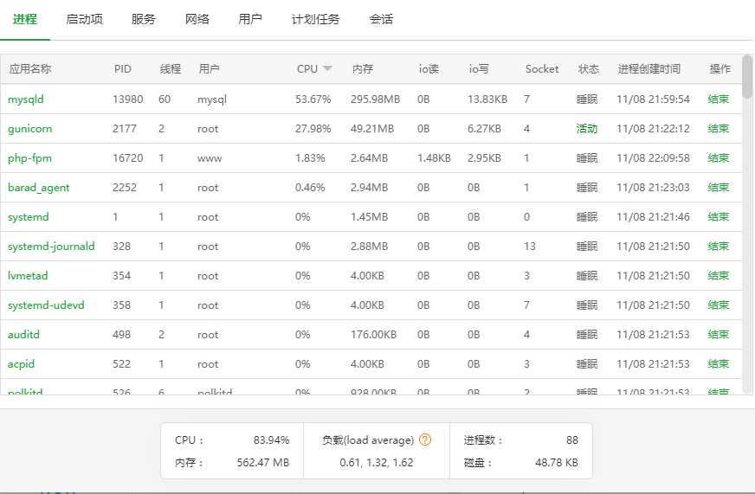End the mysqld process with 结束

[x=719, y=99]
